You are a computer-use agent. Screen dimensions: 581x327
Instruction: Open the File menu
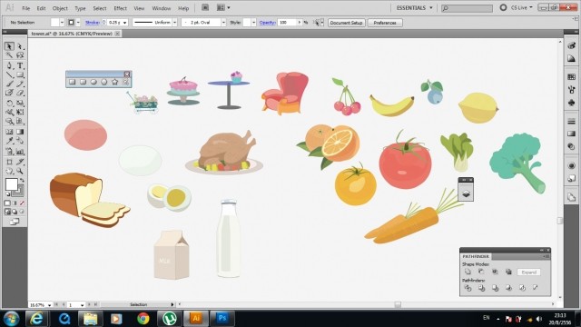tap(26, 8)
